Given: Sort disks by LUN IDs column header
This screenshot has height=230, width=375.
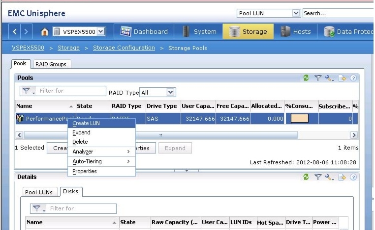Looking at the screenshot, I should pyautogui.click(x=243, y=222).
